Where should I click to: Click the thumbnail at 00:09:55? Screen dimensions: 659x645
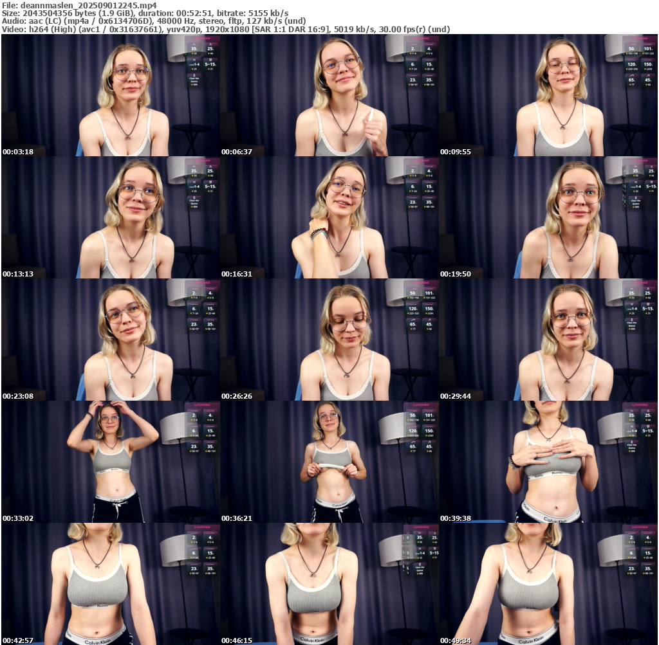pos(548,95)
